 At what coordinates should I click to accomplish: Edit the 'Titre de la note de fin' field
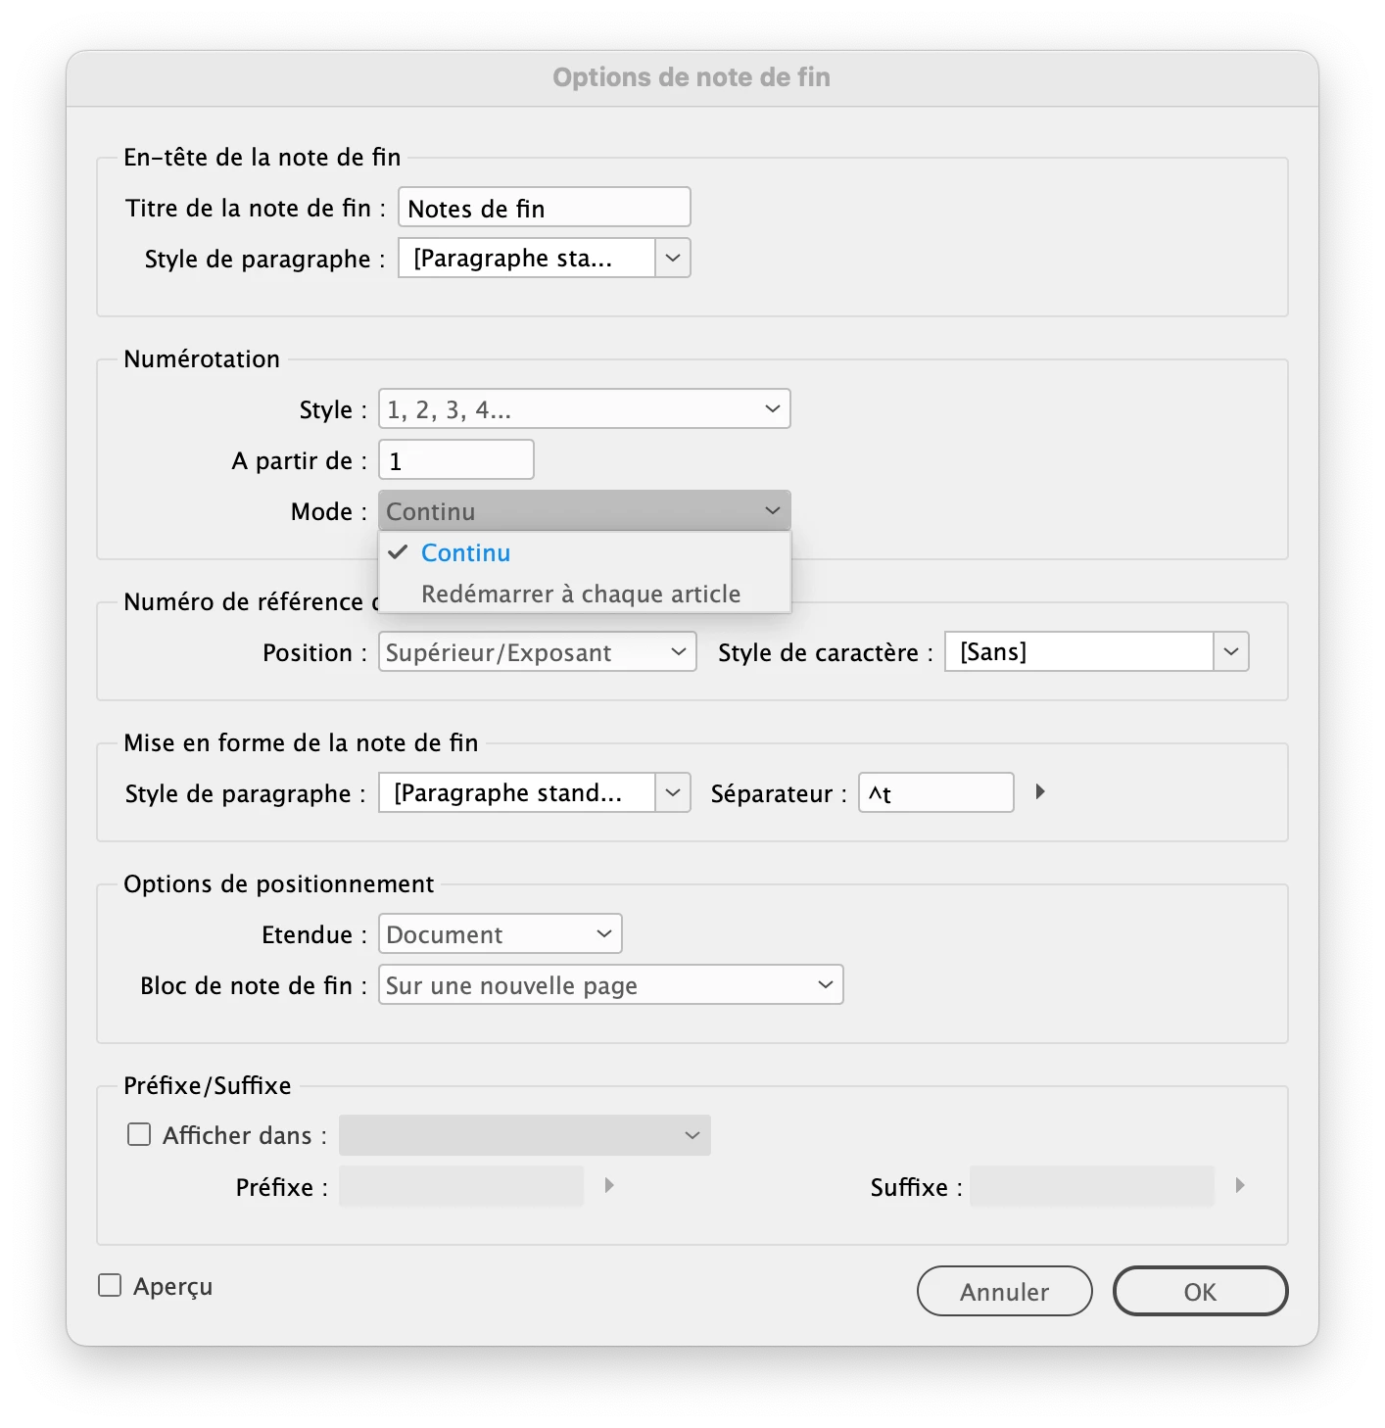[x=545, y=207]
